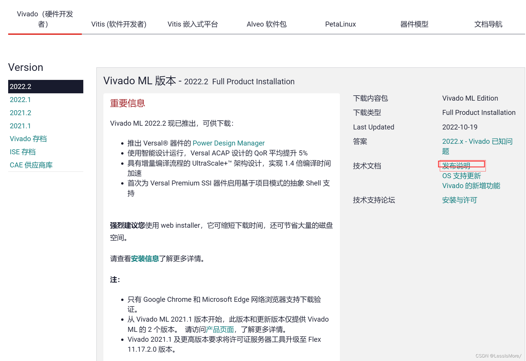Open the PetaLinux tab
This screenshot has width=526, height=361.
[340, 24]
